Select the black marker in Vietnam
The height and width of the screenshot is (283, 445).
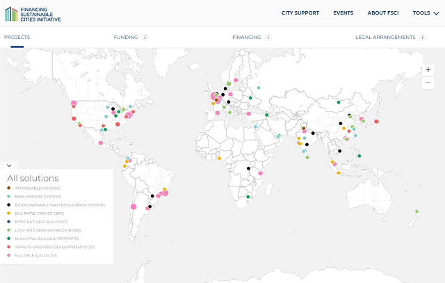[x=340, y=151]
